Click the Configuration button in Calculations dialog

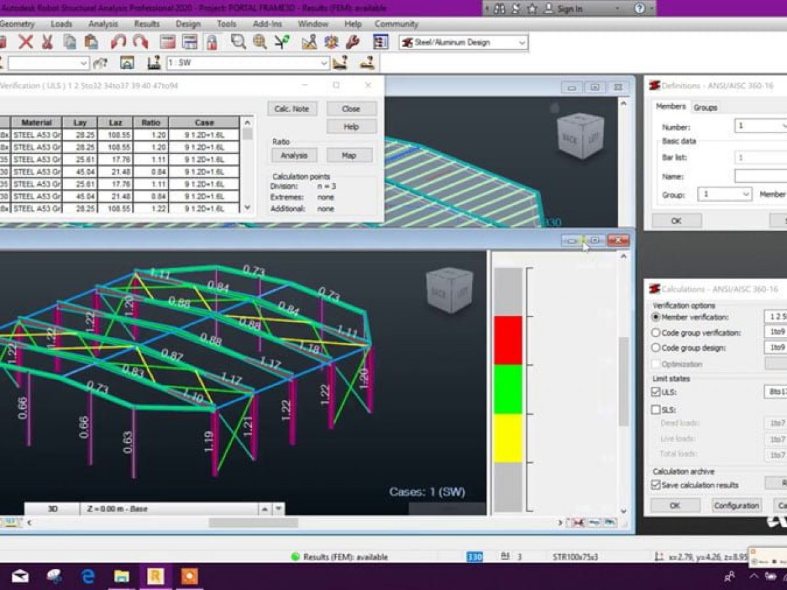point(737,505)
